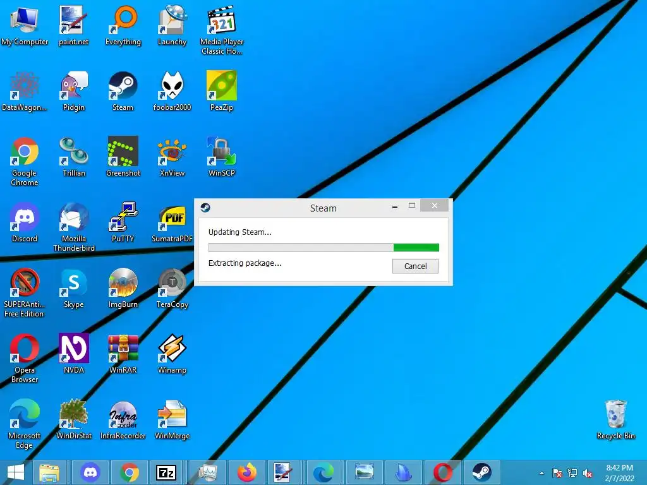647x485 pixels.
Task: Open paint.net from the taskbar
Action: click(x=282, y=472)
